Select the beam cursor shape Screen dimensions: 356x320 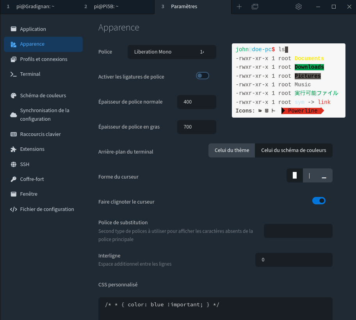[x=310, y=175]
